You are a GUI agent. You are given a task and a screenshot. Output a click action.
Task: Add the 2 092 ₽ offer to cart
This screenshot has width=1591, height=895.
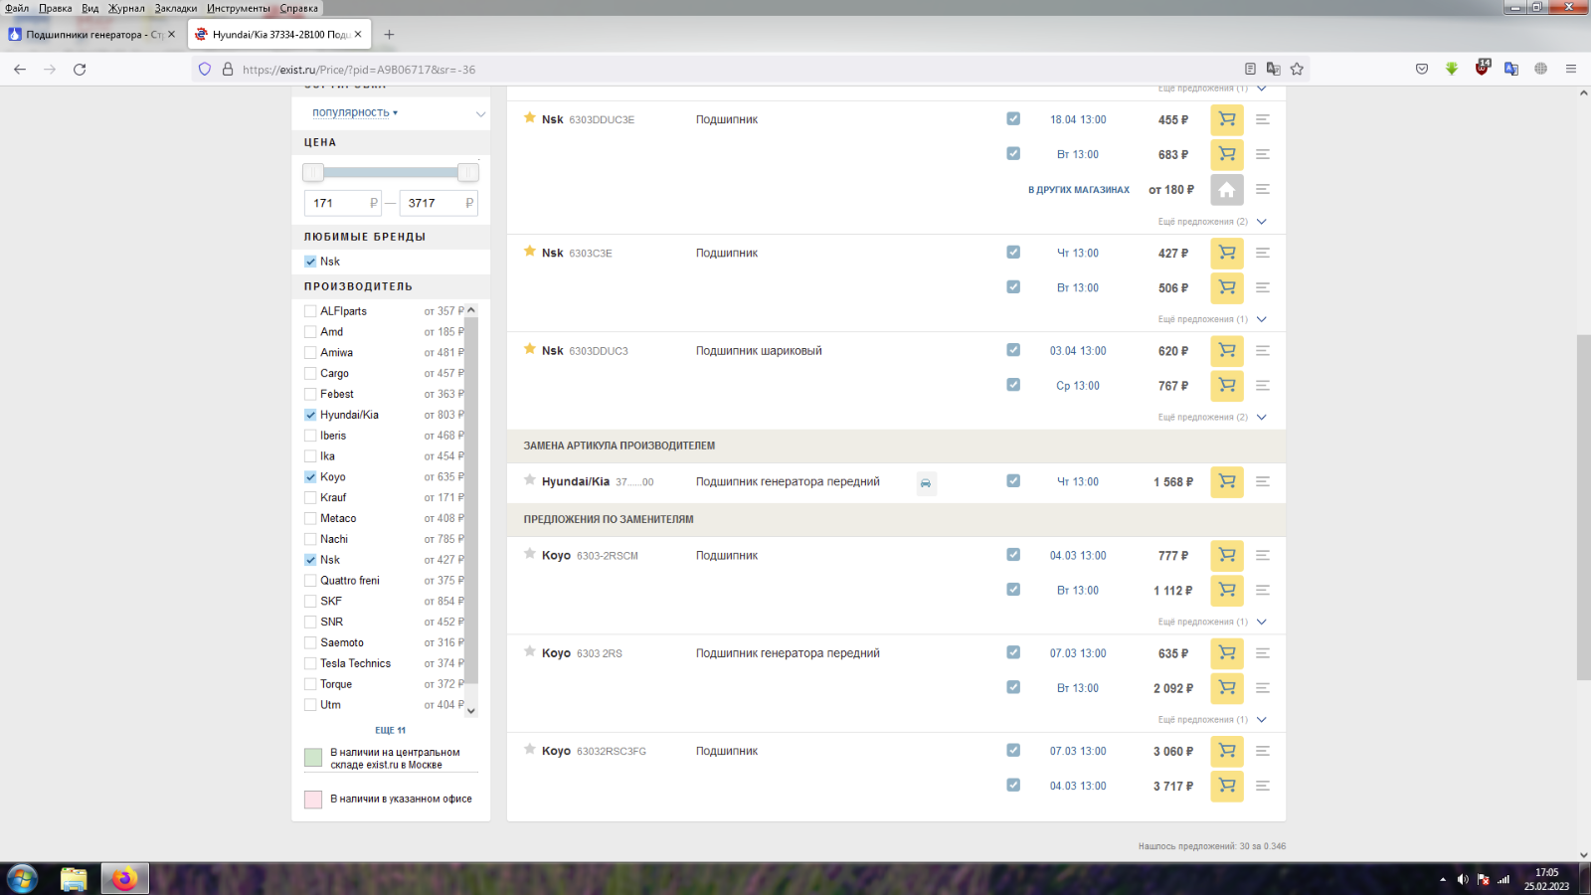click(1227, 688)
